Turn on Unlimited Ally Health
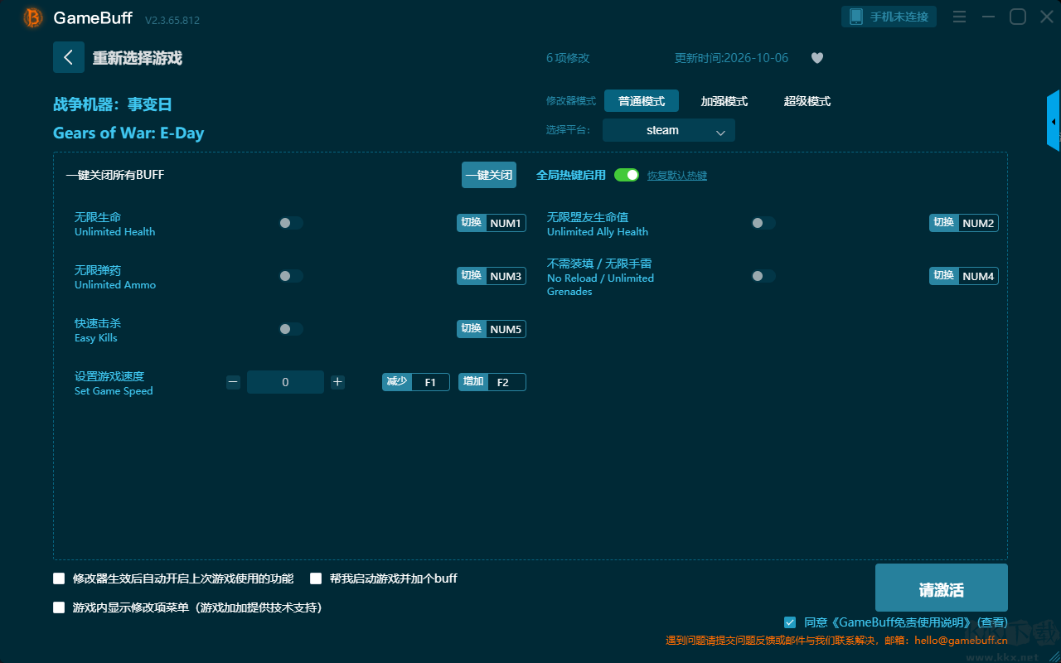 click(763, 223)
